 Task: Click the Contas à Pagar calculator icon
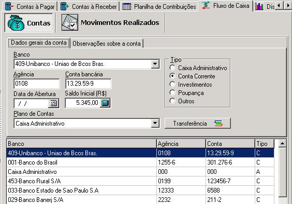(9, 7)
